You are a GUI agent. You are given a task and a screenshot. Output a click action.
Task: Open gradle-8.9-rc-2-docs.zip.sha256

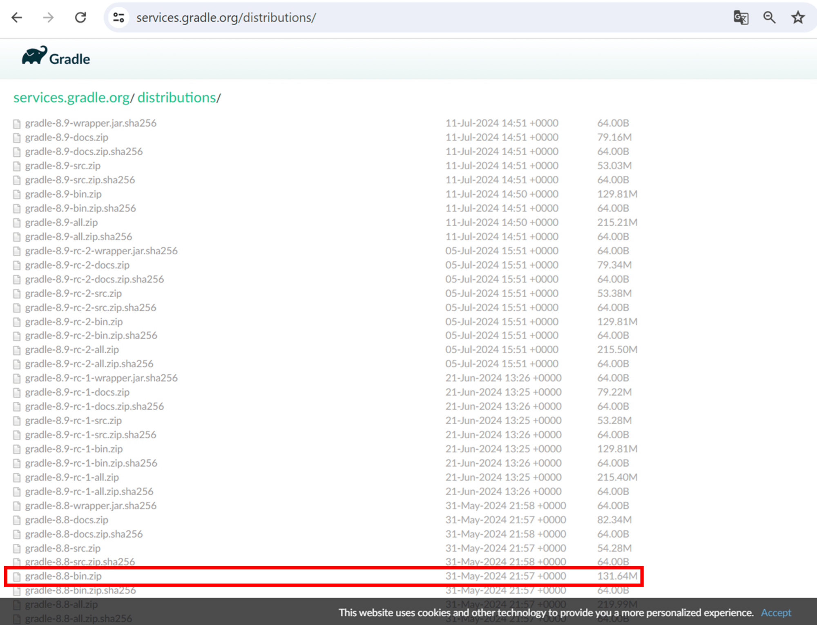(94, 279)
